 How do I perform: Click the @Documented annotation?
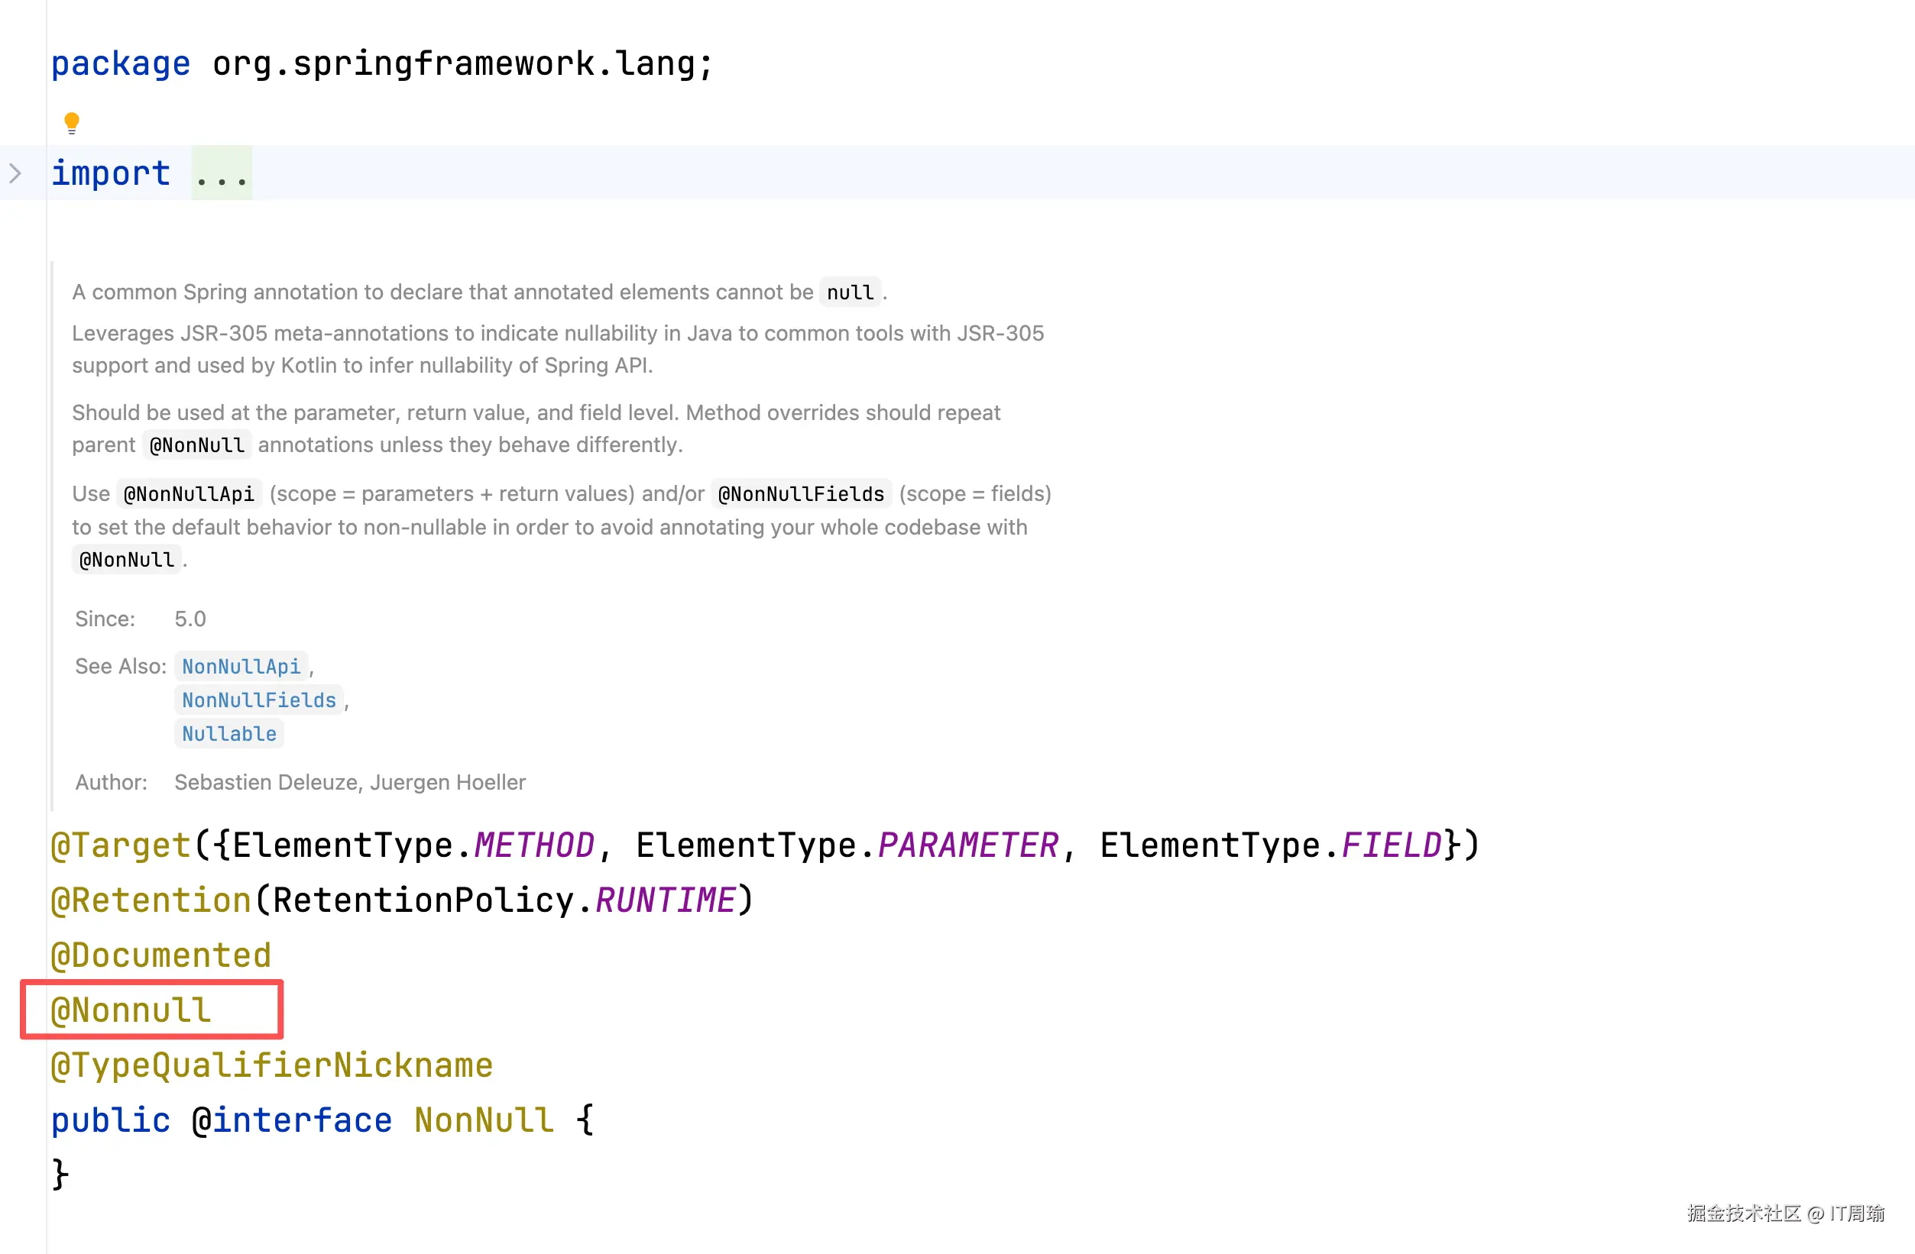161,955
